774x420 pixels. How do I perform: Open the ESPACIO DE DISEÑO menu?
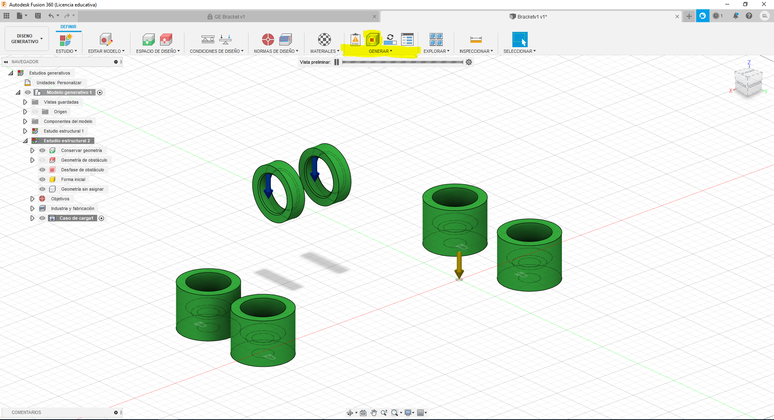(158, 51)
